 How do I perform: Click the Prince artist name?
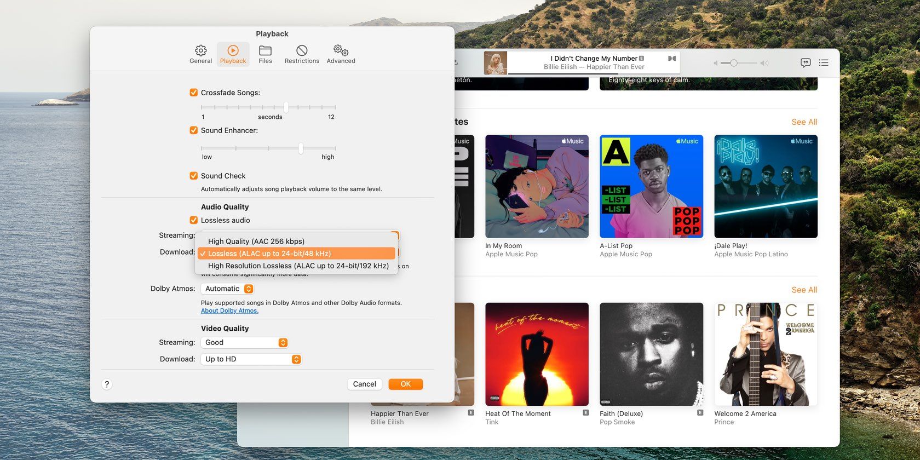(x=724, y=422)
